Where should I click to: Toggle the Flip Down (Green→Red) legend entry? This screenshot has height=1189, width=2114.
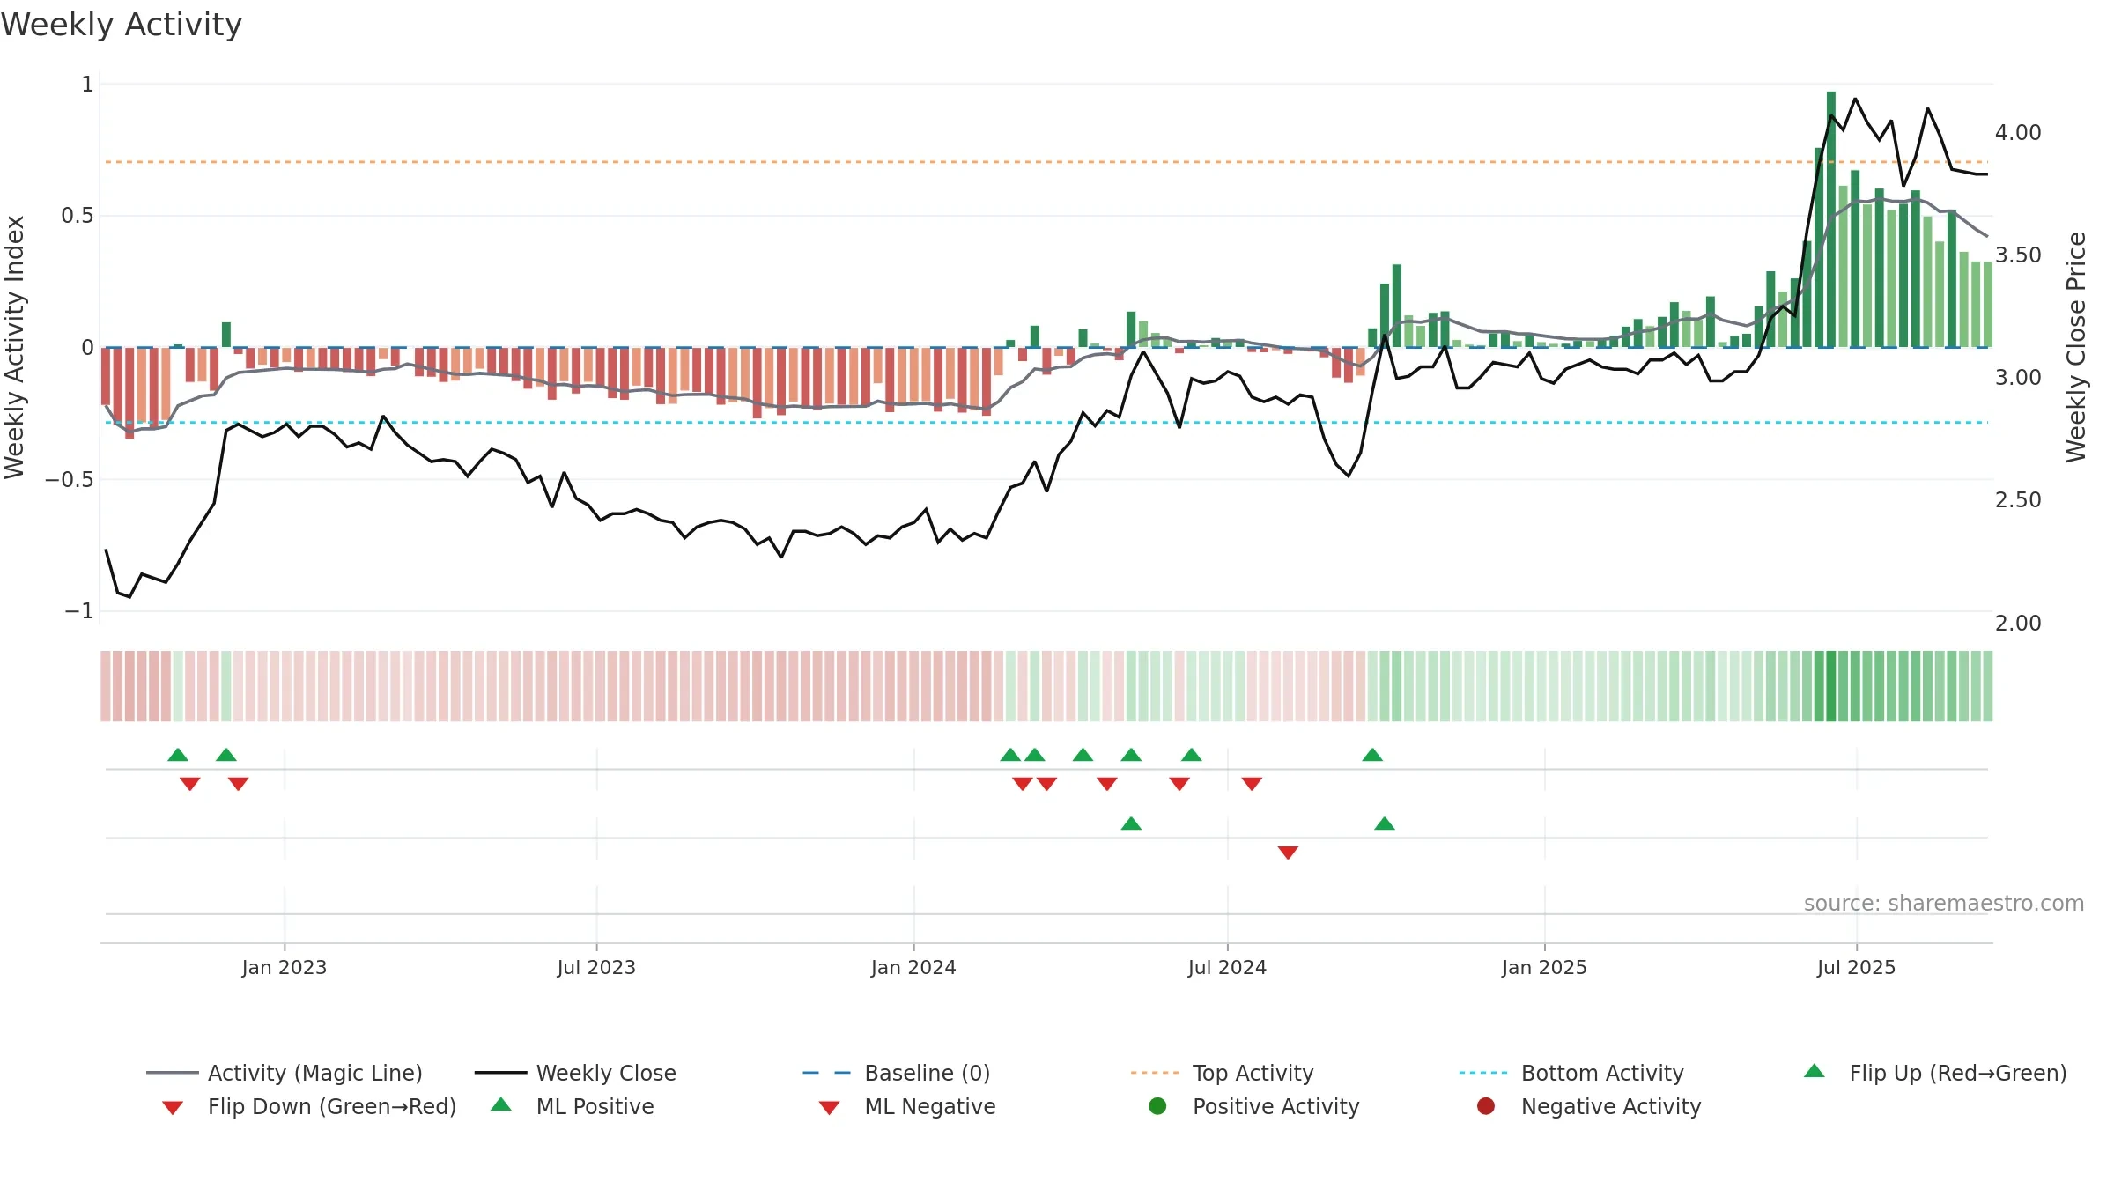pos(309,1106)
